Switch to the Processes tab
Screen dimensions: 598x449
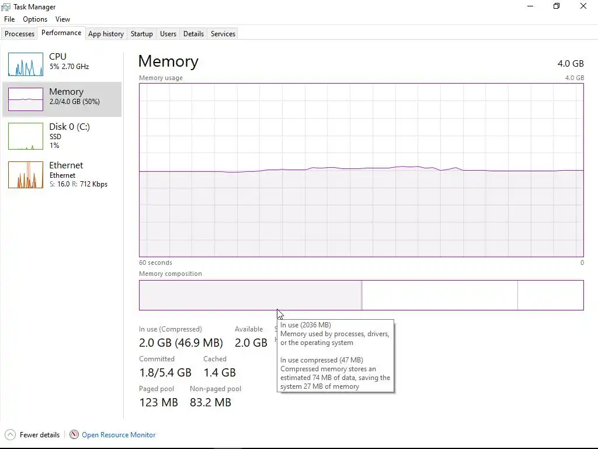click(20, 34)
